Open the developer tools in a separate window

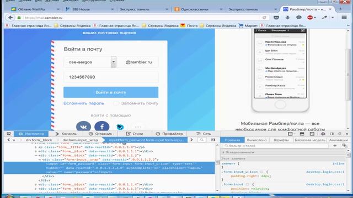point(340,134)
